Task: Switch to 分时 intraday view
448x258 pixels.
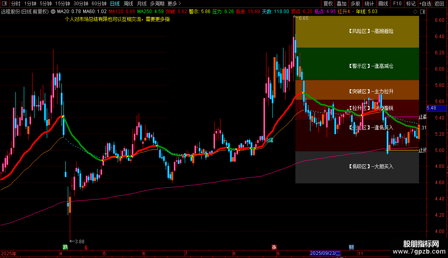Action: click(16, 4)
